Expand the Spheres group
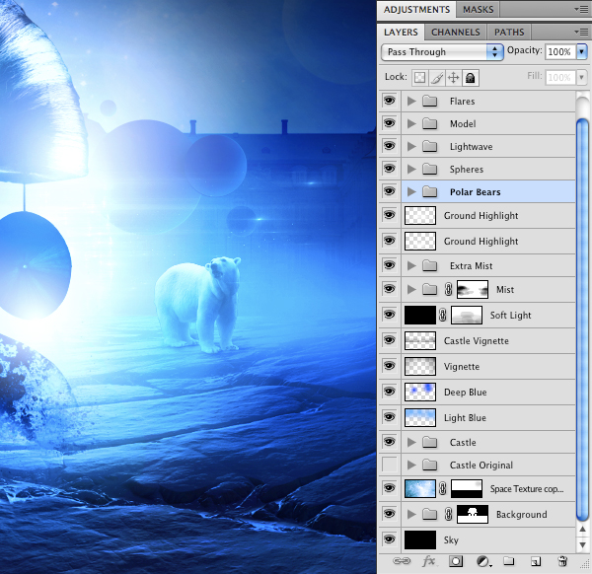Viewport: 592px width, 574px height. click(411, 169)
